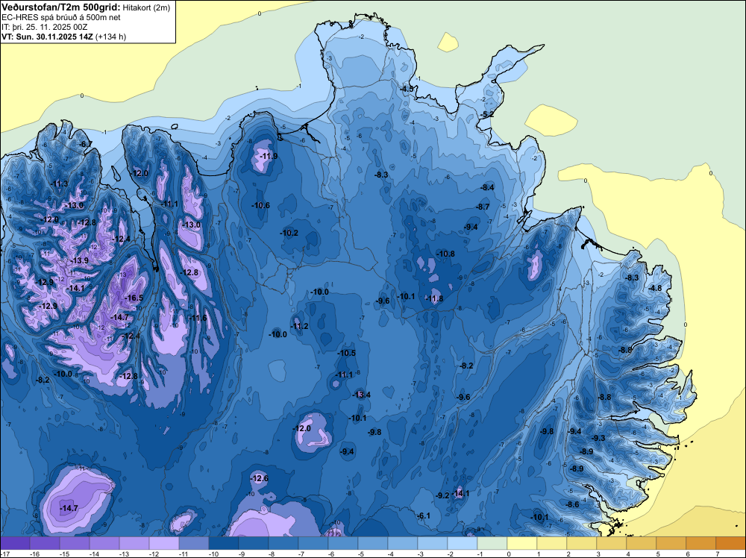Select the -8.7 temperature label
746x558 pixels.
click(483, 207)
